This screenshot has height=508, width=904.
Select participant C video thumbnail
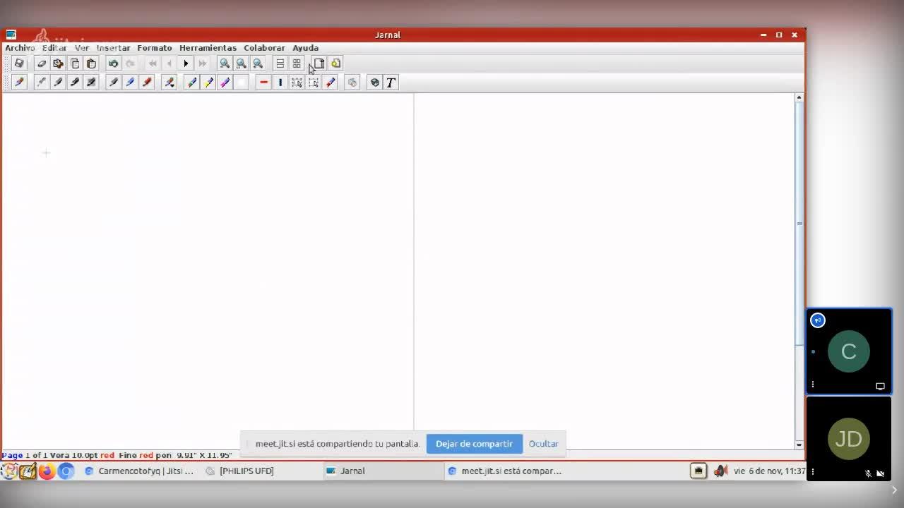point(849,351)
